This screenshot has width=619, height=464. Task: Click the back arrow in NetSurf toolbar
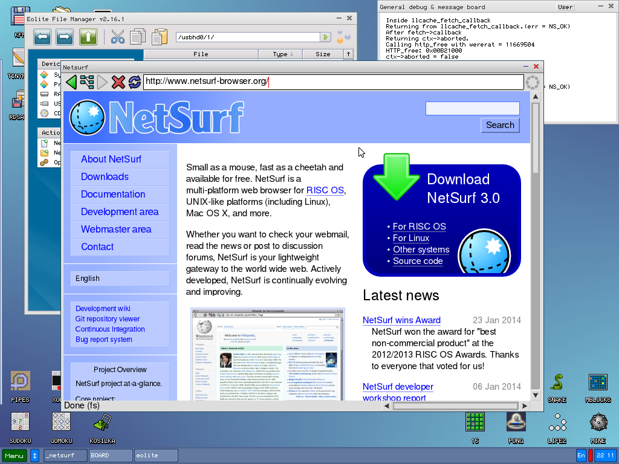(x=71, y=82)
